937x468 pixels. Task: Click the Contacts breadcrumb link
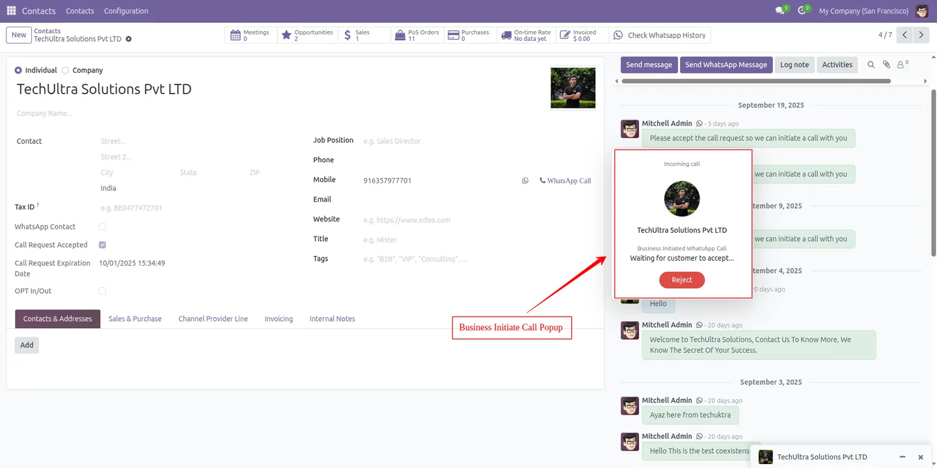(x=47, y=31)
